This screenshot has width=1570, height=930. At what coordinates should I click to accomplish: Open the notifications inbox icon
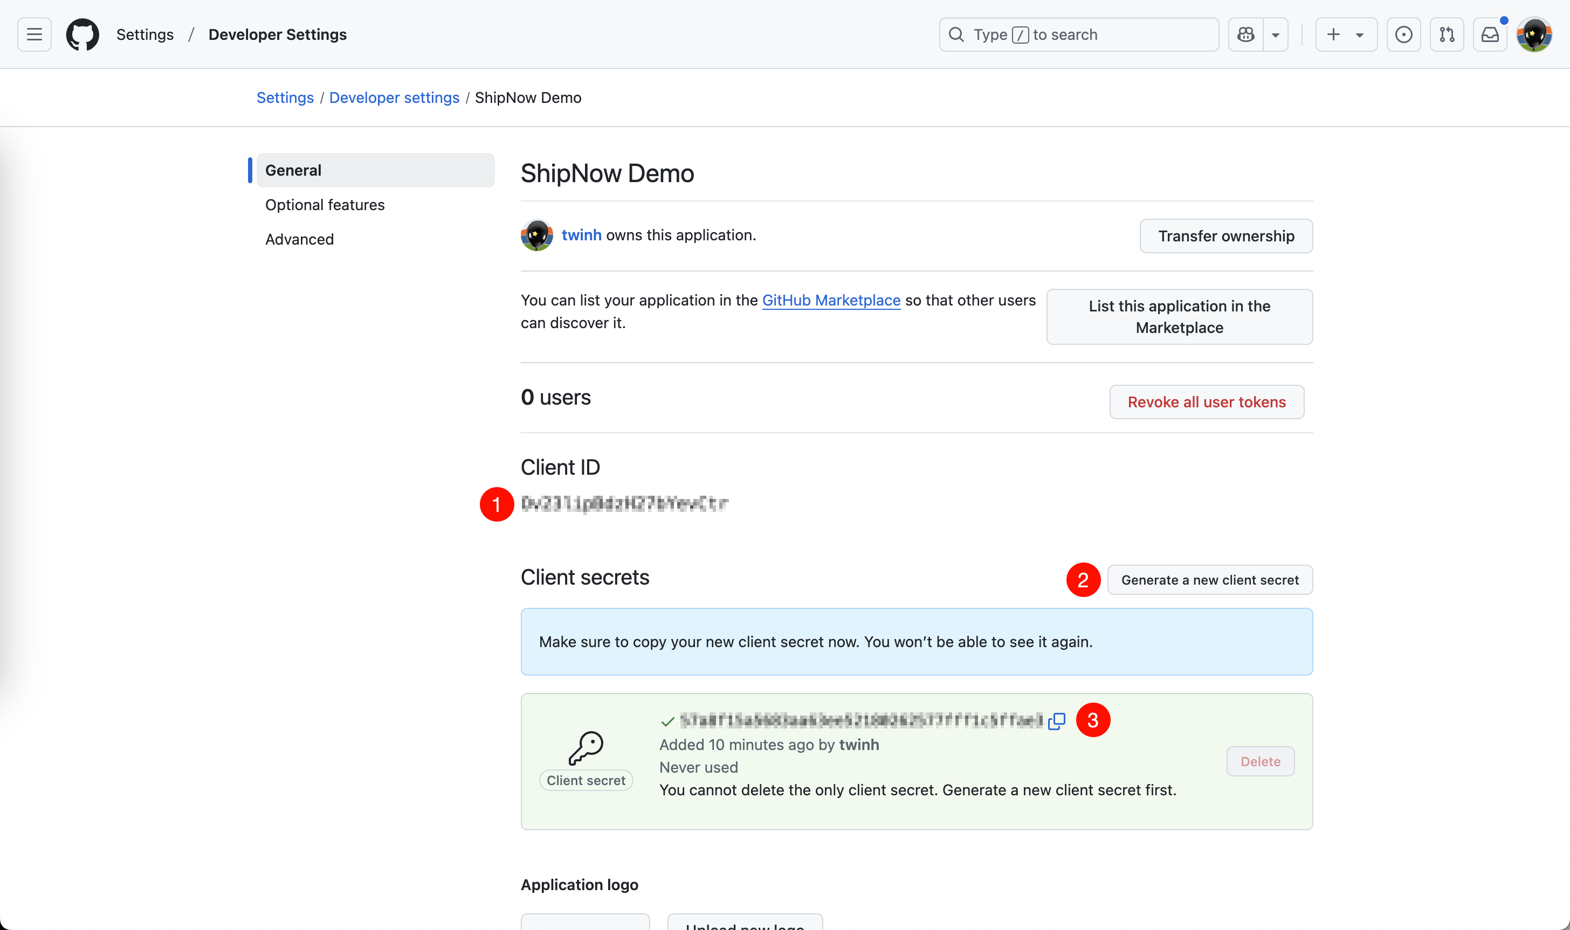pos(1490,34)
